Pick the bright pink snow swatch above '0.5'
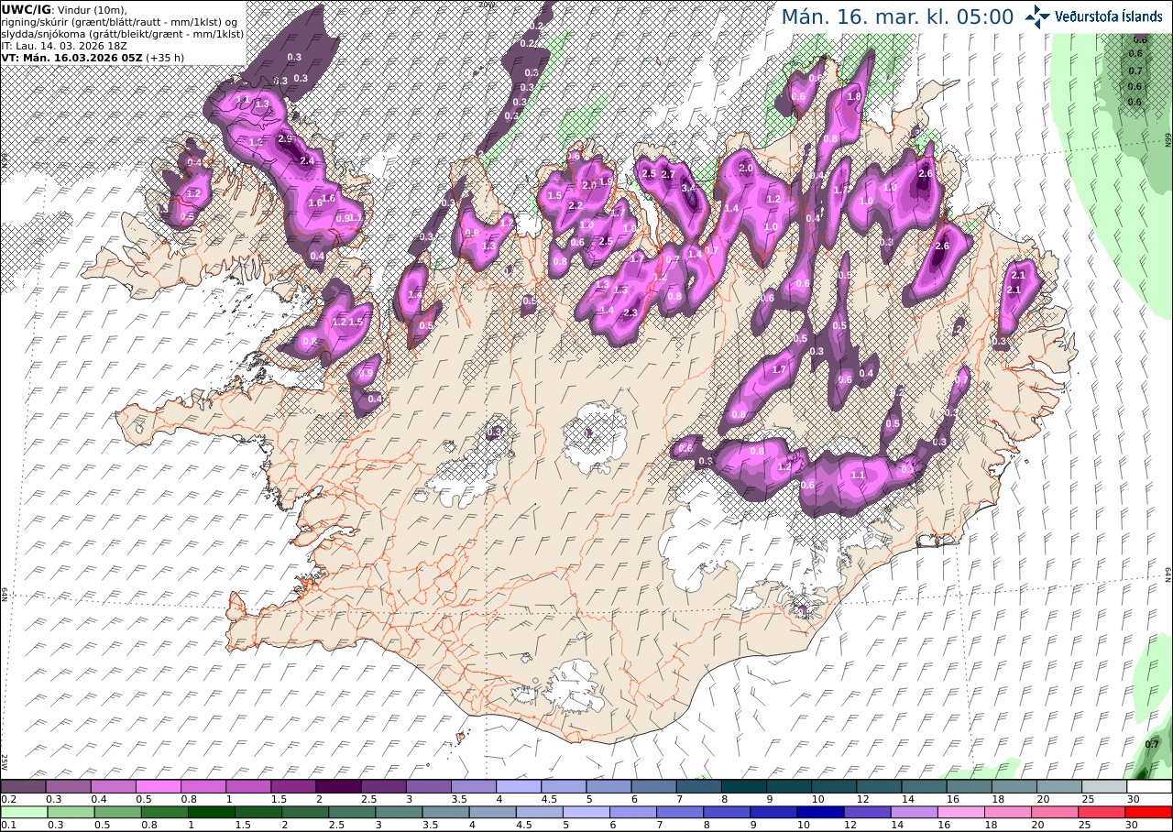The image size is (1173, 832). pos(158,786)
